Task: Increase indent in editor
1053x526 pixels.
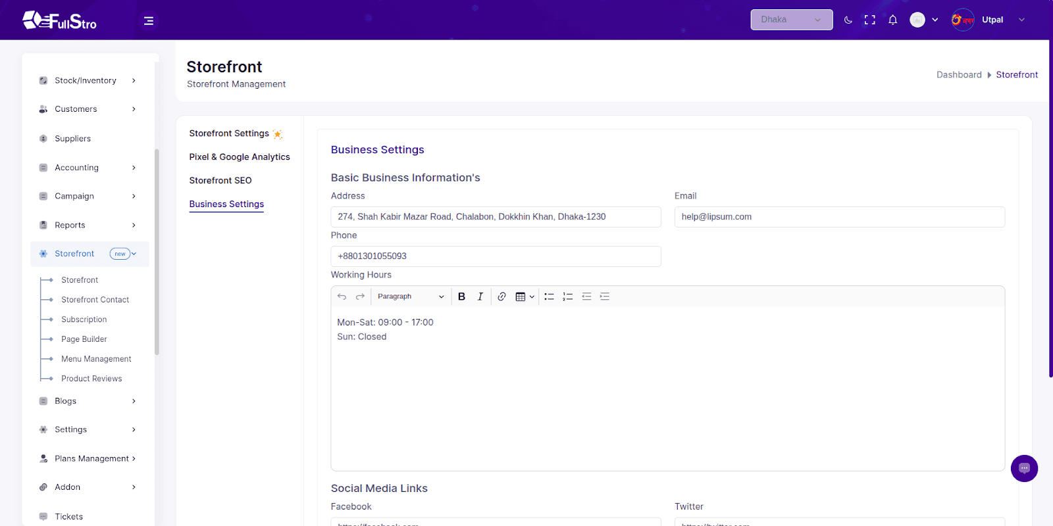Action: (x=605, y=297)
